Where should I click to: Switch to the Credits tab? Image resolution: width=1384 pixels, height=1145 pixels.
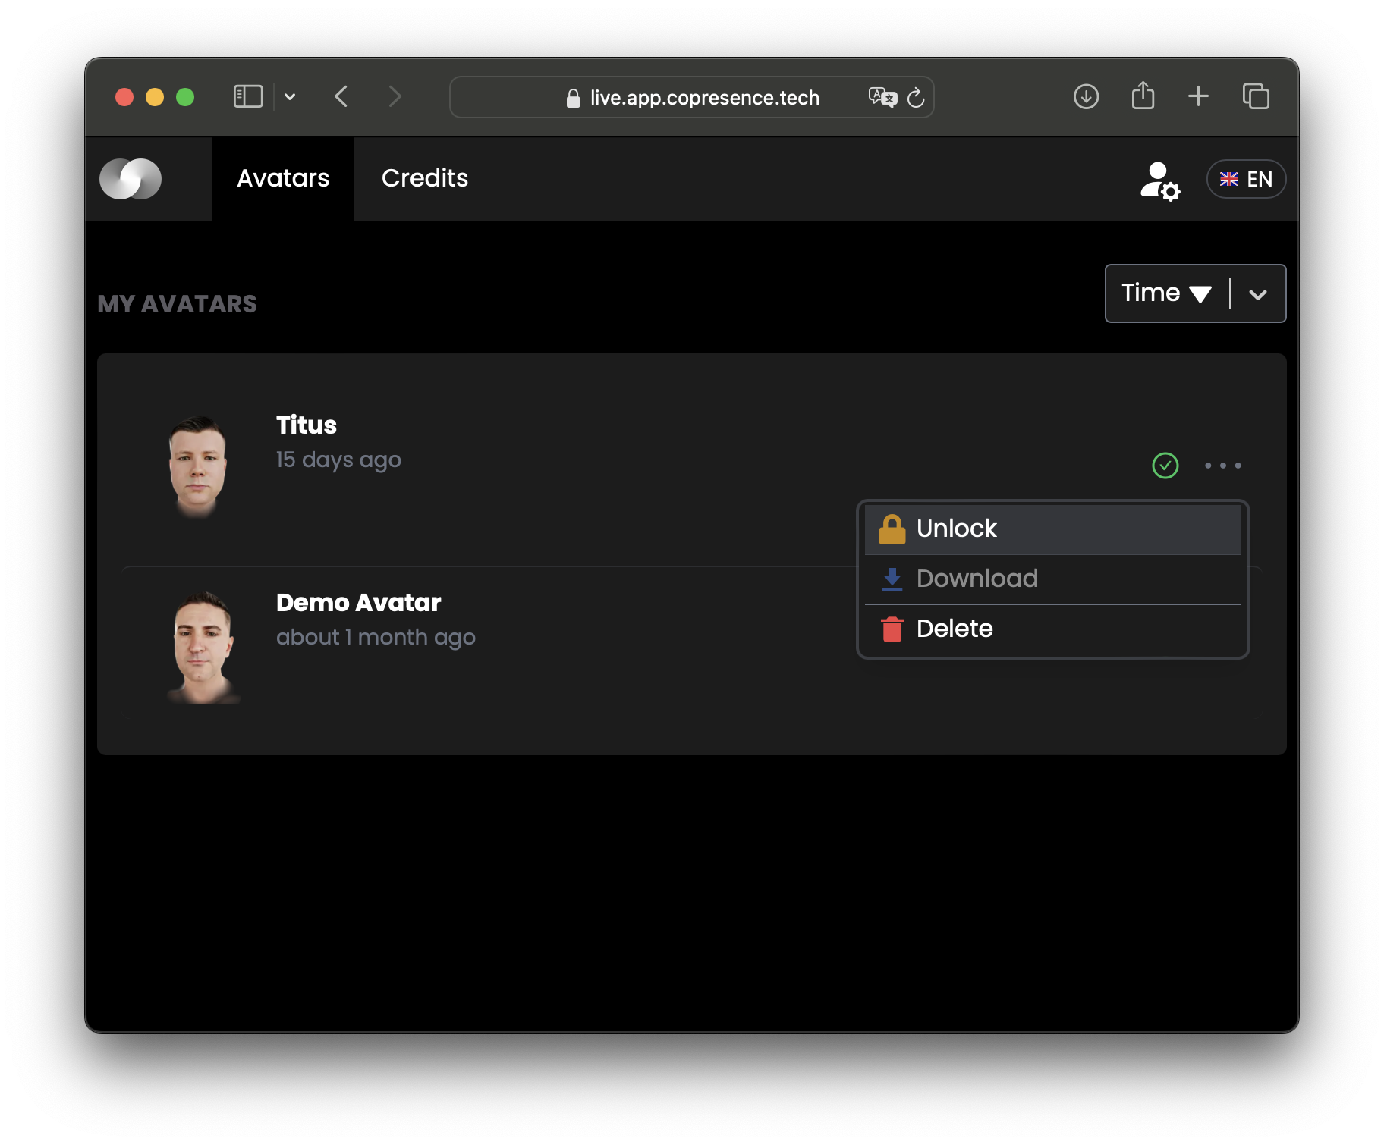click(x=425, y=178)
